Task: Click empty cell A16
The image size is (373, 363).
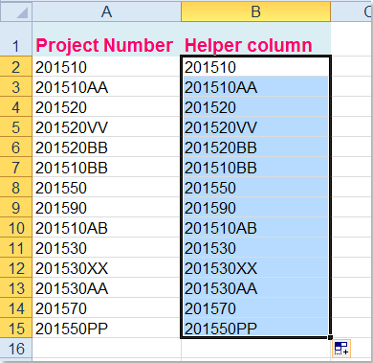Action: click(106, 348)
